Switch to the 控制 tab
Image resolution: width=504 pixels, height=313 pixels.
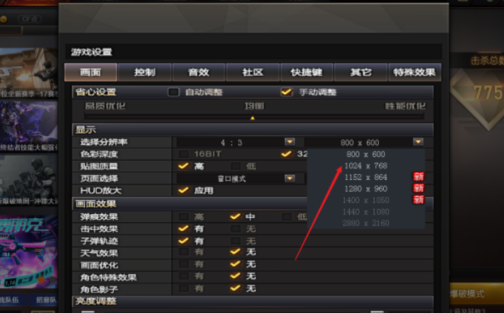point(145,72)
